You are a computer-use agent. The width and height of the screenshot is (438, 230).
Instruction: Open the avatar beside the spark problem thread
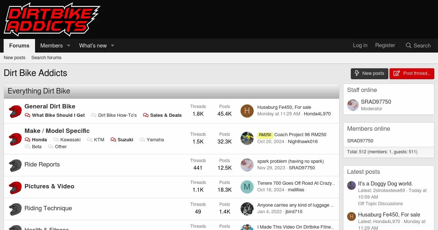click(247, 165)
